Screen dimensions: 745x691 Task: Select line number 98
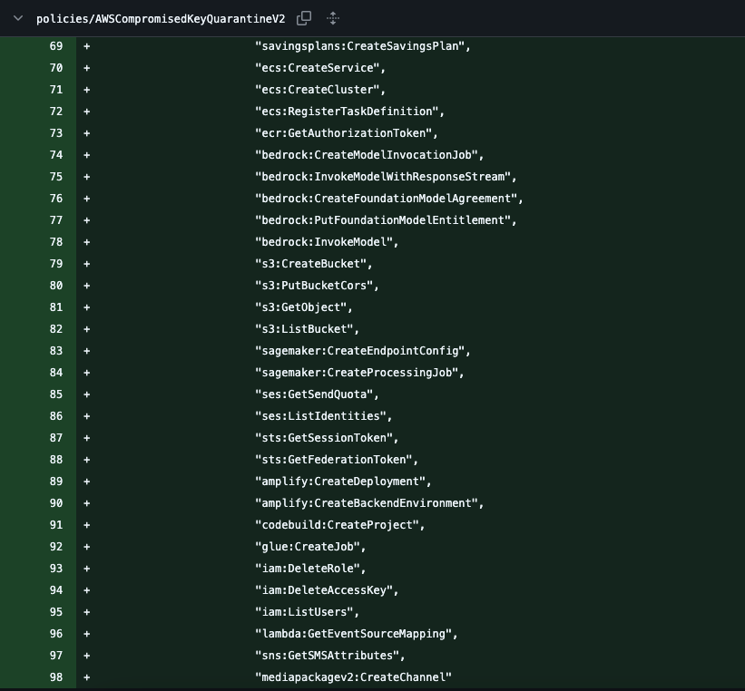click(56, 677)
